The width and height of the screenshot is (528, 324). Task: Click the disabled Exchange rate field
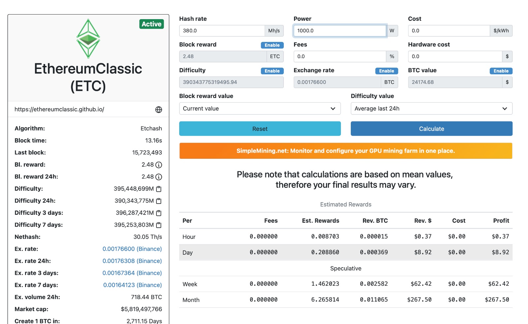click(337, 82)
